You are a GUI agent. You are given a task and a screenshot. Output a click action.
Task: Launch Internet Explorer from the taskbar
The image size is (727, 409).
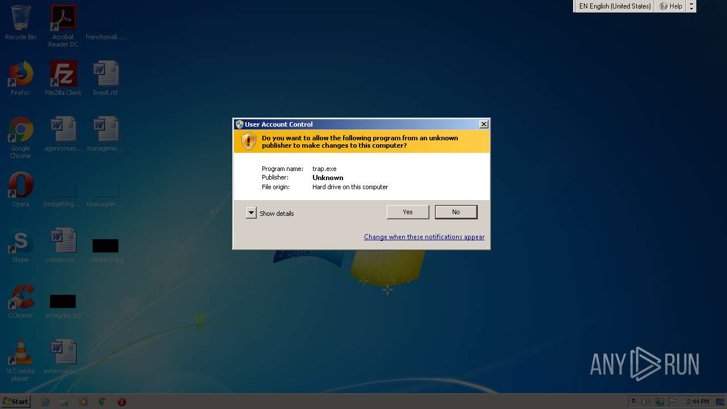(45, 402)
